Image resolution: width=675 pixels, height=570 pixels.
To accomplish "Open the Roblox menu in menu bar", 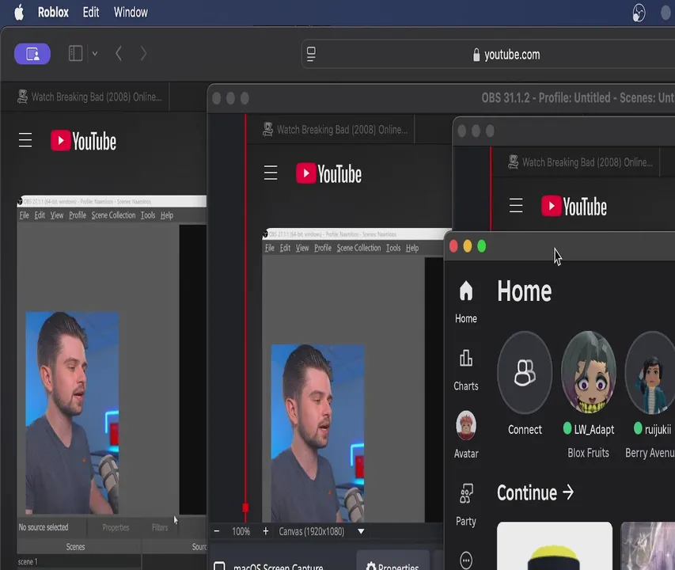I will click(53, 13).
